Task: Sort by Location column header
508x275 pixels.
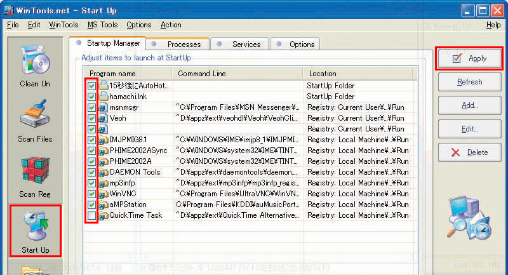Action: click(x=358, y=74)
